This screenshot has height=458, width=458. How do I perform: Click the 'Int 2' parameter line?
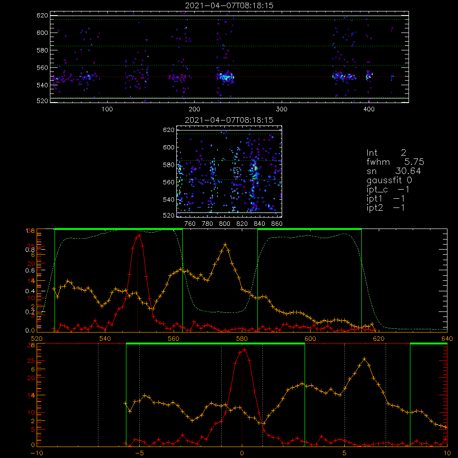coord(386,153)
